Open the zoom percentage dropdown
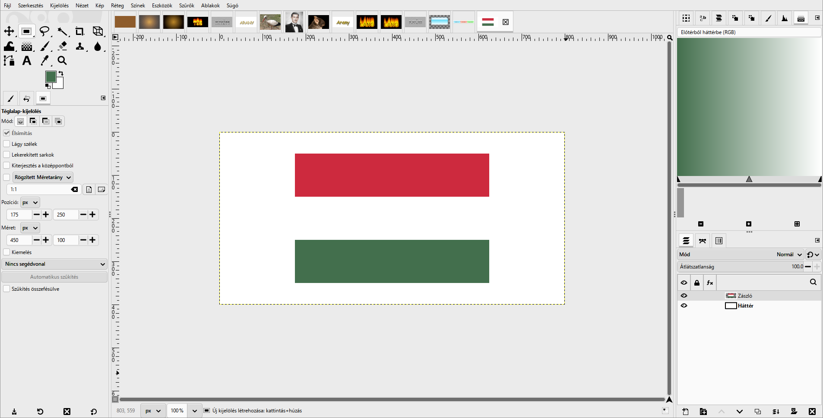Image resolution: width=823 pixels, height=418 pixels. (195, 411)
